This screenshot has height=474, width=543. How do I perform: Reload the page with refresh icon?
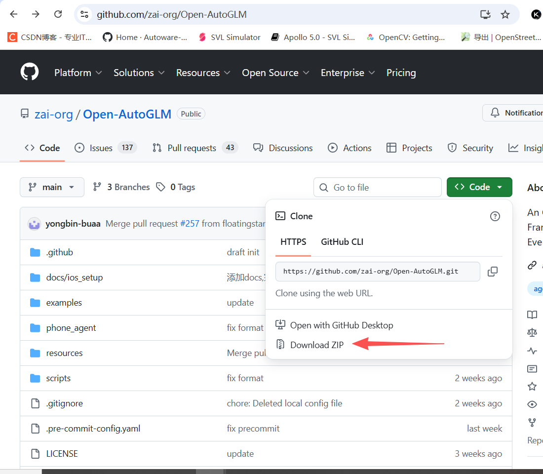(x=58, y=14)
